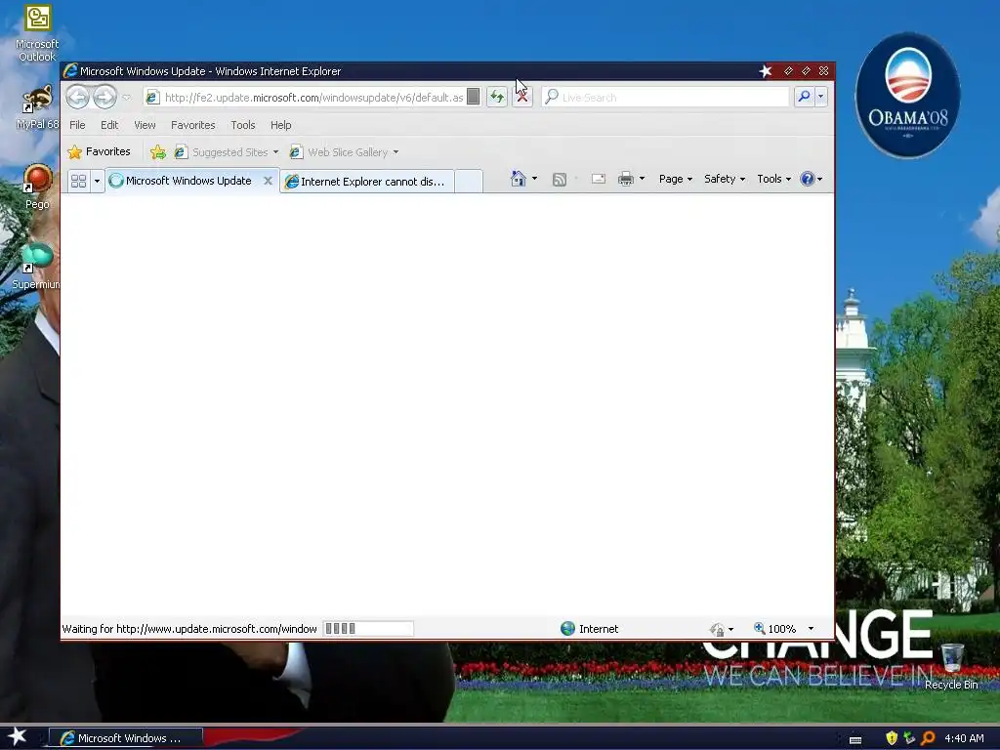Viewport: 1000px width, 750px height.
Task: Open the tab list dropdown arrow
Action: click(97, 181)
